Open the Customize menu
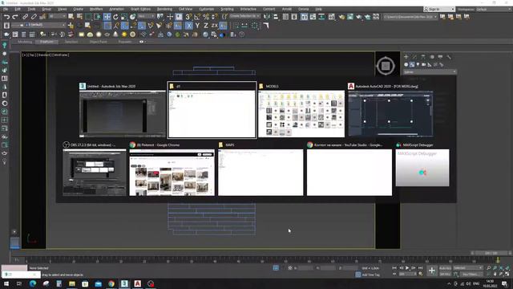 tap(207, 9)
